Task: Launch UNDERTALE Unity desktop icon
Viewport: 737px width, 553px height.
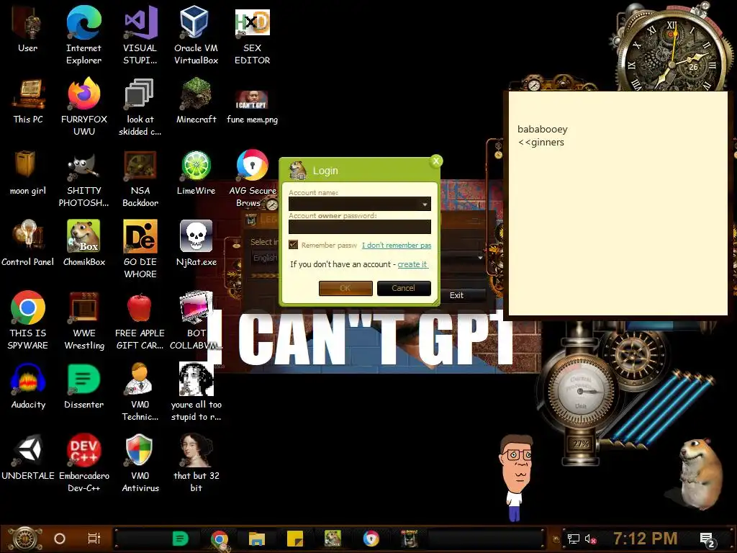Action: pyautogui.click(x=28, y=456)
